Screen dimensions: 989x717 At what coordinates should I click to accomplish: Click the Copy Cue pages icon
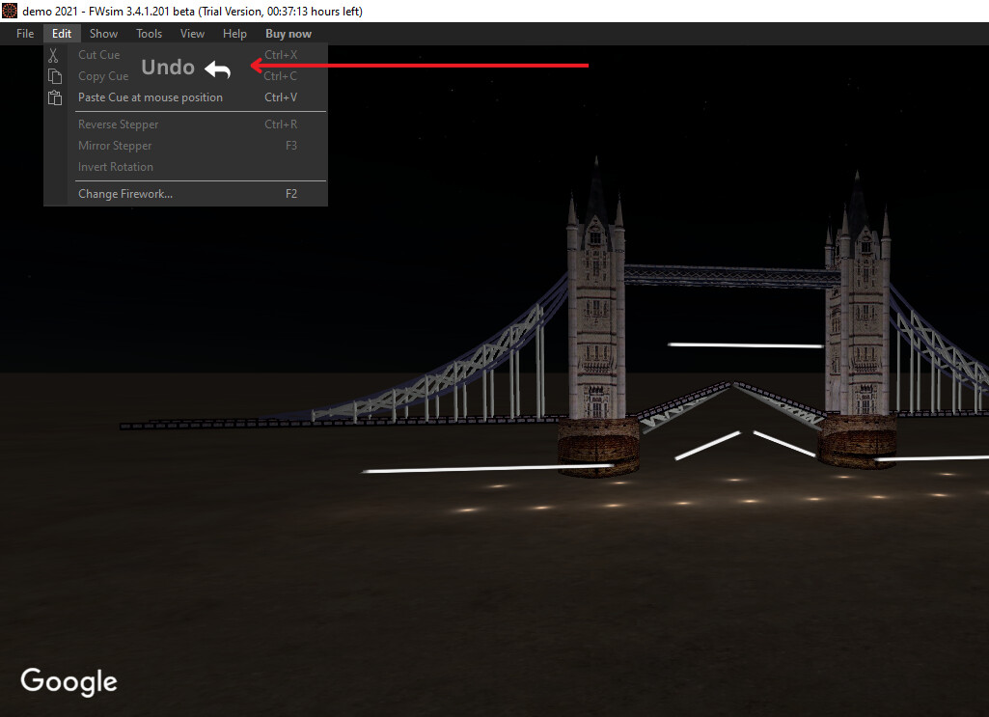55,76
